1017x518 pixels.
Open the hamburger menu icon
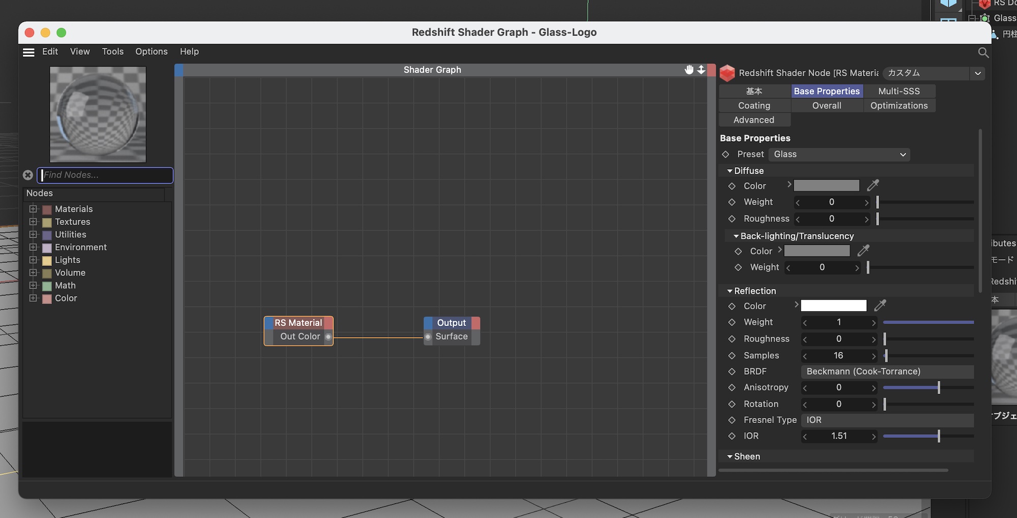[x=29, y=52]
